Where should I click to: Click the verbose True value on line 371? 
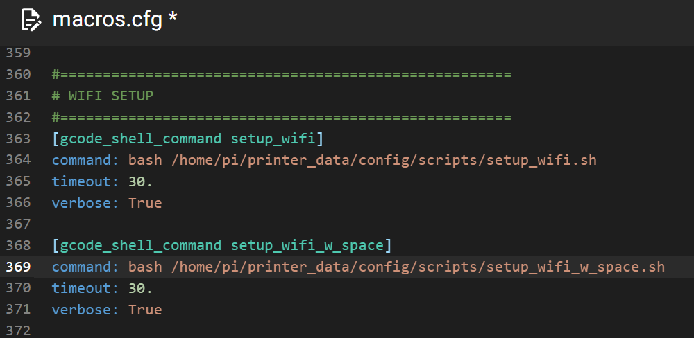pos(145,310)
